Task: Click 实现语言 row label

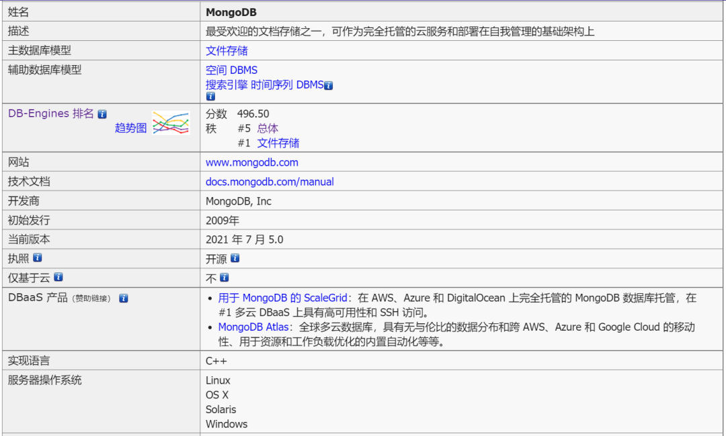Action: pyautogui.click(x=29, y=361)
